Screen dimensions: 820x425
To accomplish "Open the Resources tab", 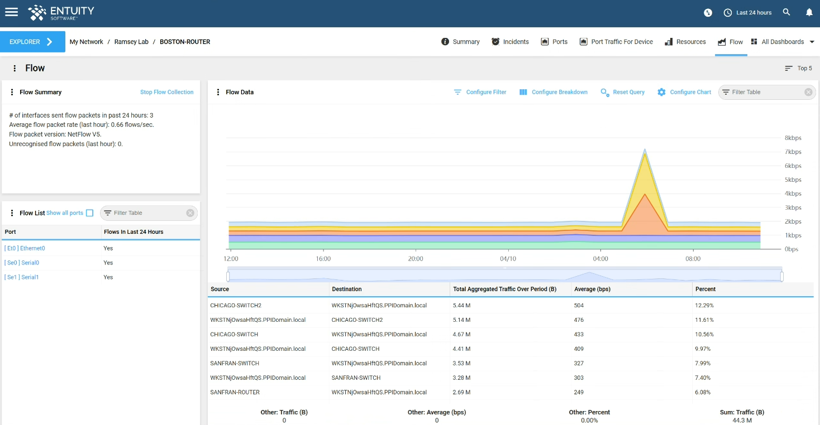I will [685, 42].
